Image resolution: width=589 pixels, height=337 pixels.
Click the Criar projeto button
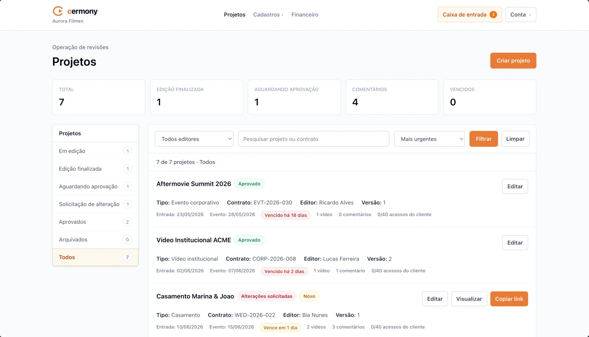[513, 61]
